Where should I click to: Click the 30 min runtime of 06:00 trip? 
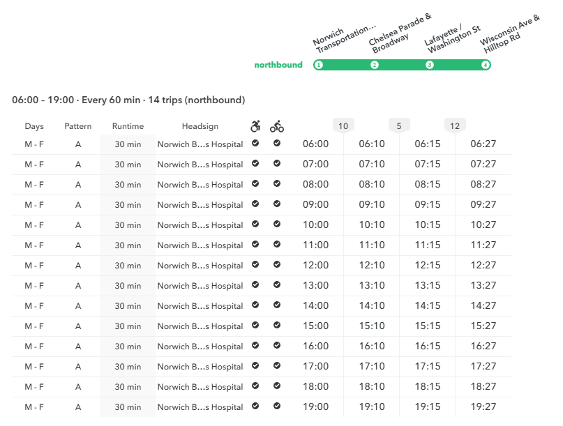pyautogui.click(x=128, y=144)
